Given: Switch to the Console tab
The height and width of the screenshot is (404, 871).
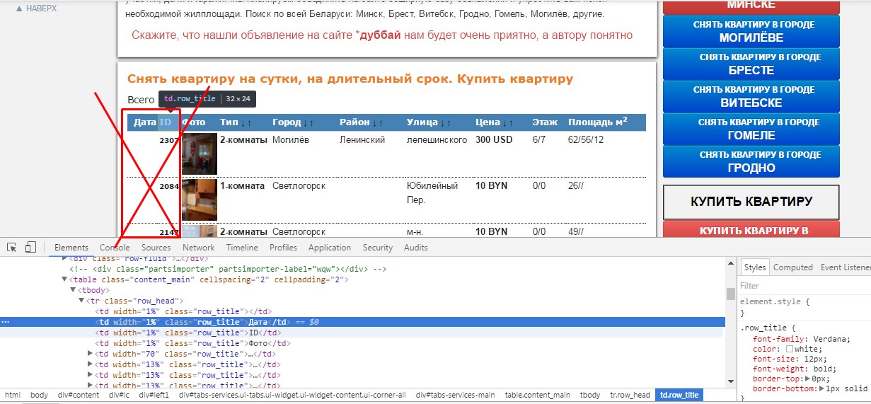Looking at the screenshot, I should tap(115, 248).
